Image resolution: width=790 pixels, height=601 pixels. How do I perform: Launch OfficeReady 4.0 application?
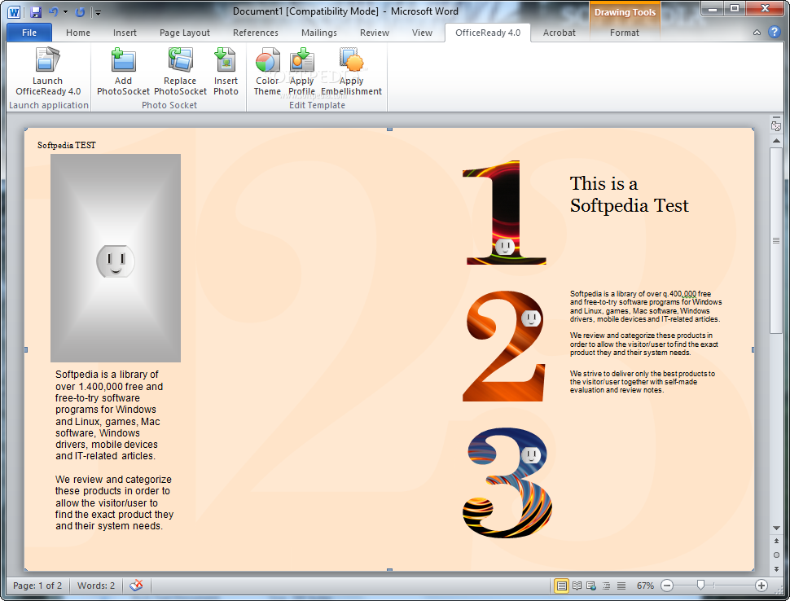[48, 72]
